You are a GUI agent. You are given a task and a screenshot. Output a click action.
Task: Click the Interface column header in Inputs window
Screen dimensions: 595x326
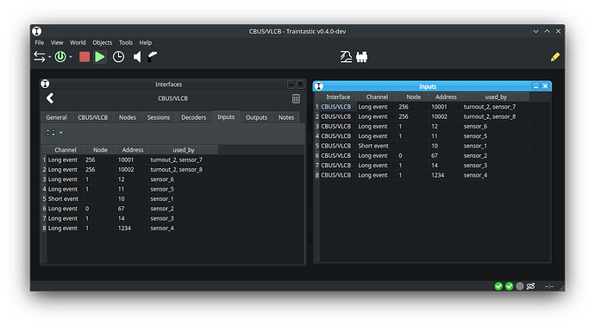pos(338,97)
